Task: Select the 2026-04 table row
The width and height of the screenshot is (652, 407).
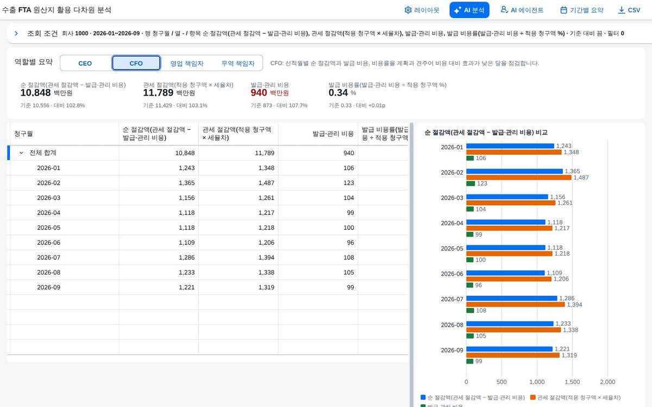Action: tap(209, 213)
